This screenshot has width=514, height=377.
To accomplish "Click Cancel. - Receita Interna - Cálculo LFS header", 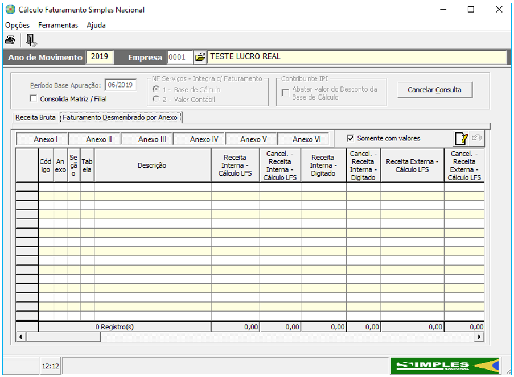I will tap(280, 165).
